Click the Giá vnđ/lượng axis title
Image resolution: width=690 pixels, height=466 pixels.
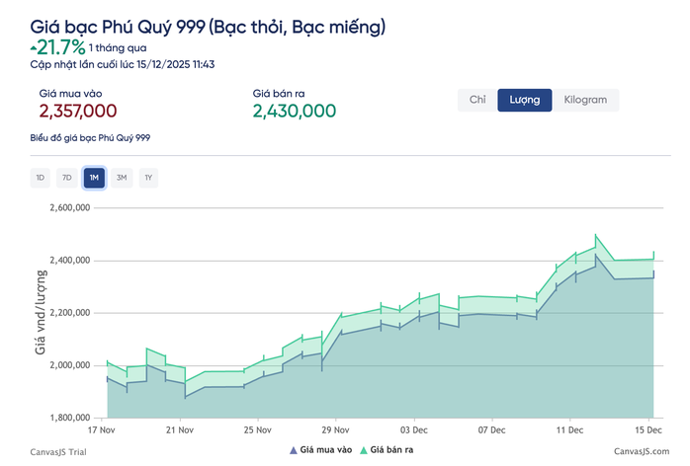click(x=40, y=311)
